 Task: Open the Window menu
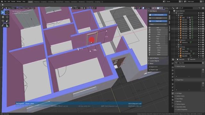tap(19, 2)
